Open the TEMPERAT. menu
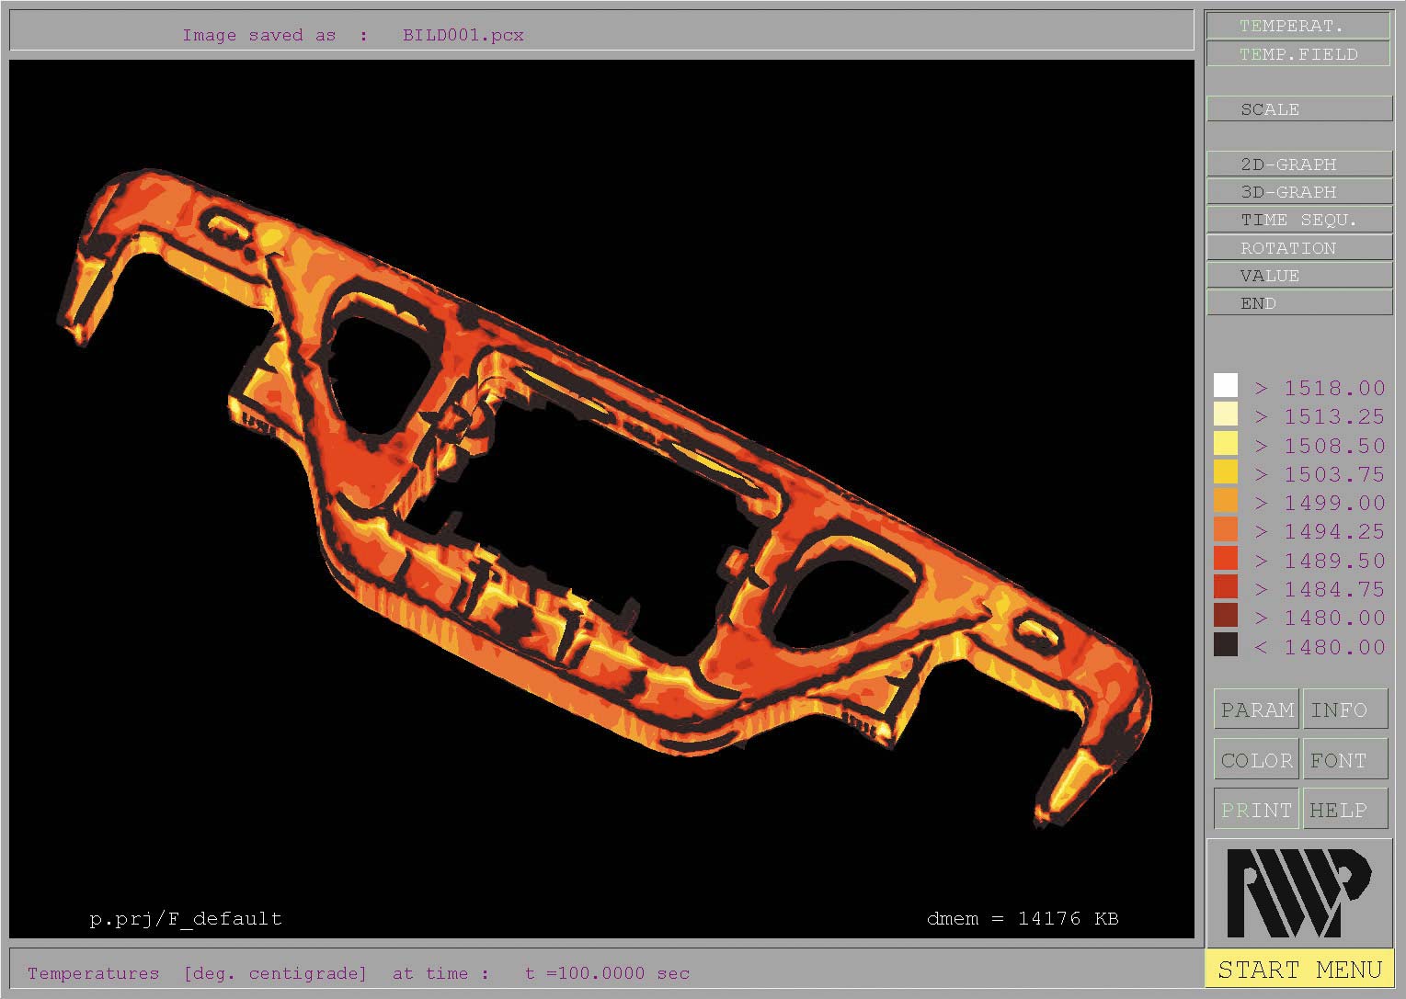Image resolution: width=1406 pixels, height=999 pixels. (1298, 26)
